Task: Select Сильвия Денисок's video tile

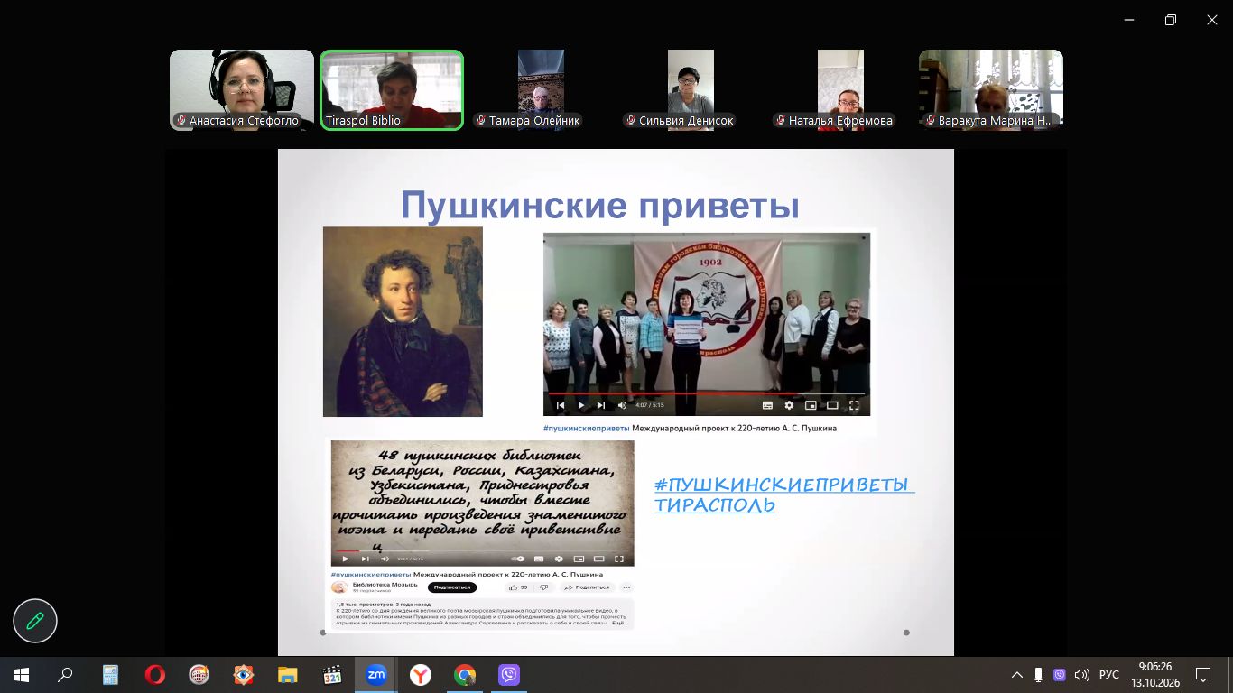Action: (691, 90)
